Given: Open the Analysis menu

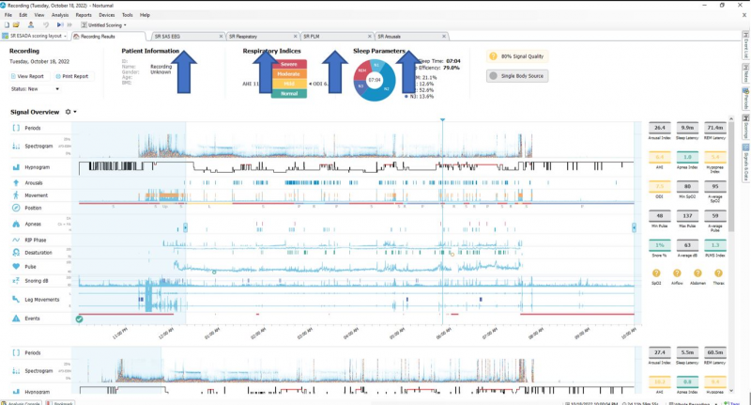Looking at the screenshot, I should (60, 15).
